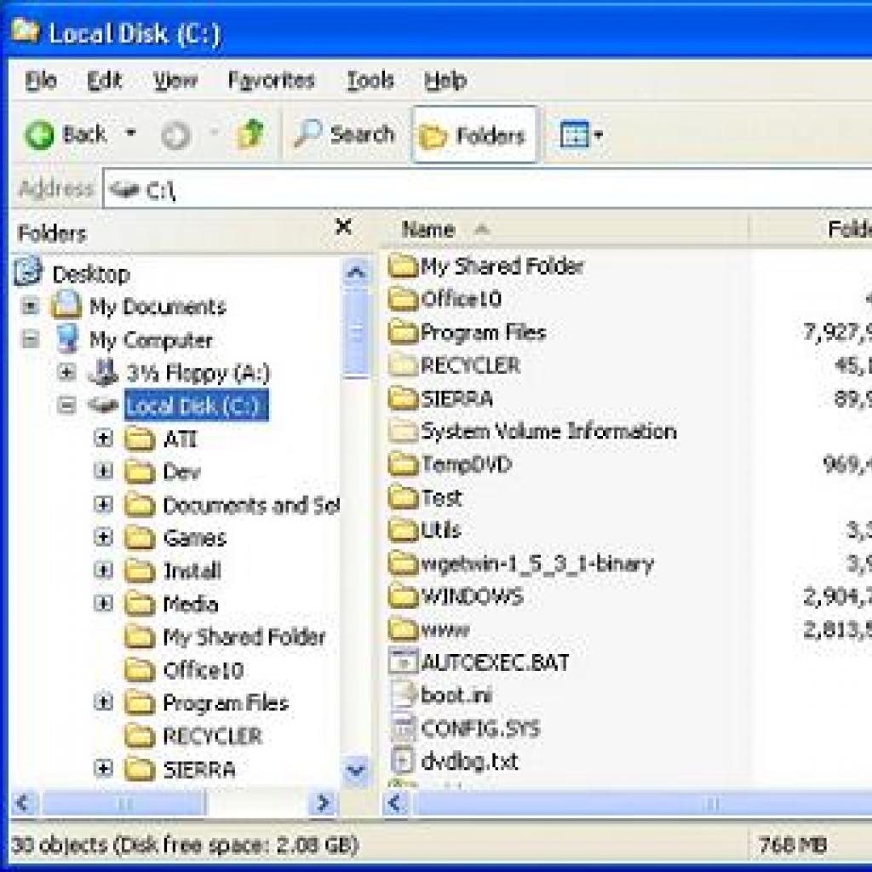Click folder tree horizontal scroll left arrow
872x872 pixels.
coord(24,803)
